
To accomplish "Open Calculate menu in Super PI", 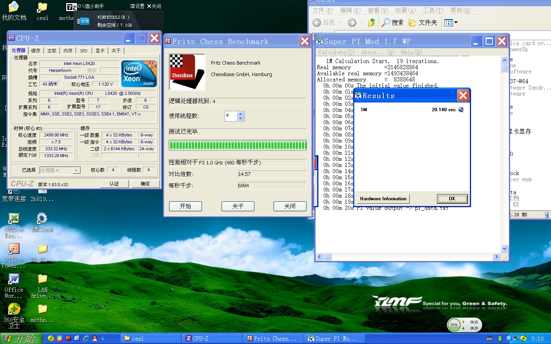I will click(x=336, y=52).
